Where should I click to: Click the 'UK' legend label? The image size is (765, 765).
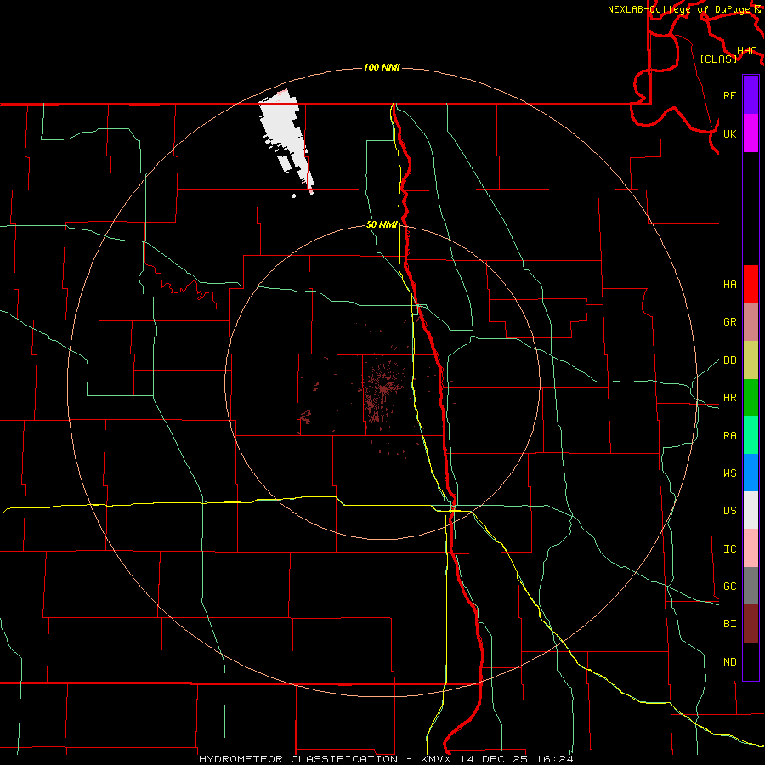click(729, 133)
